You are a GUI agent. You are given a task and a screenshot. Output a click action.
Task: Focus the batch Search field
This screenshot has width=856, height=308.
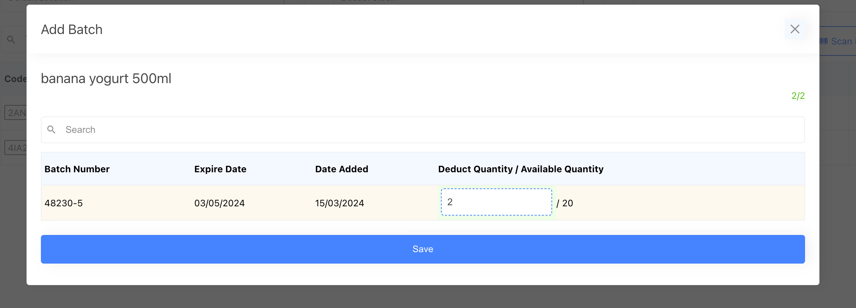(431, 130)
